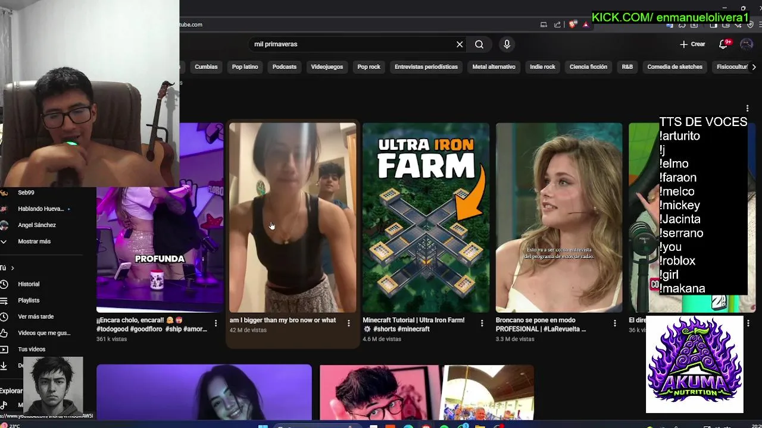Viewport: 762px width, 428px height.
Task: Expand subscriptions with Mostrar más
Action: 35,241
